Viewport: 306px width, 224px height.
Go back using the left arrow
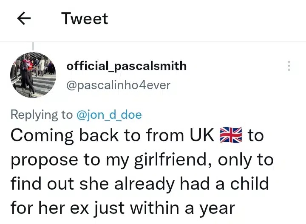point(25,19)
